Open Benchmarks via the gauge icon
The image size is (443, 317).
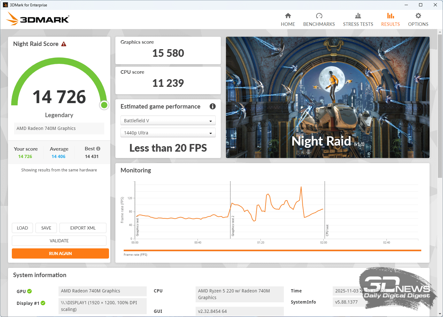tap(319, 16)
